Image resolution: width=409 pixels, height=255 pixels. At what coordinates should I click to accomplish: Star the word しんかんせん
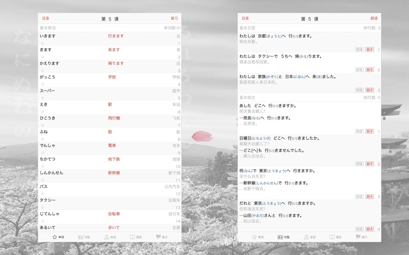coord(42,180)
